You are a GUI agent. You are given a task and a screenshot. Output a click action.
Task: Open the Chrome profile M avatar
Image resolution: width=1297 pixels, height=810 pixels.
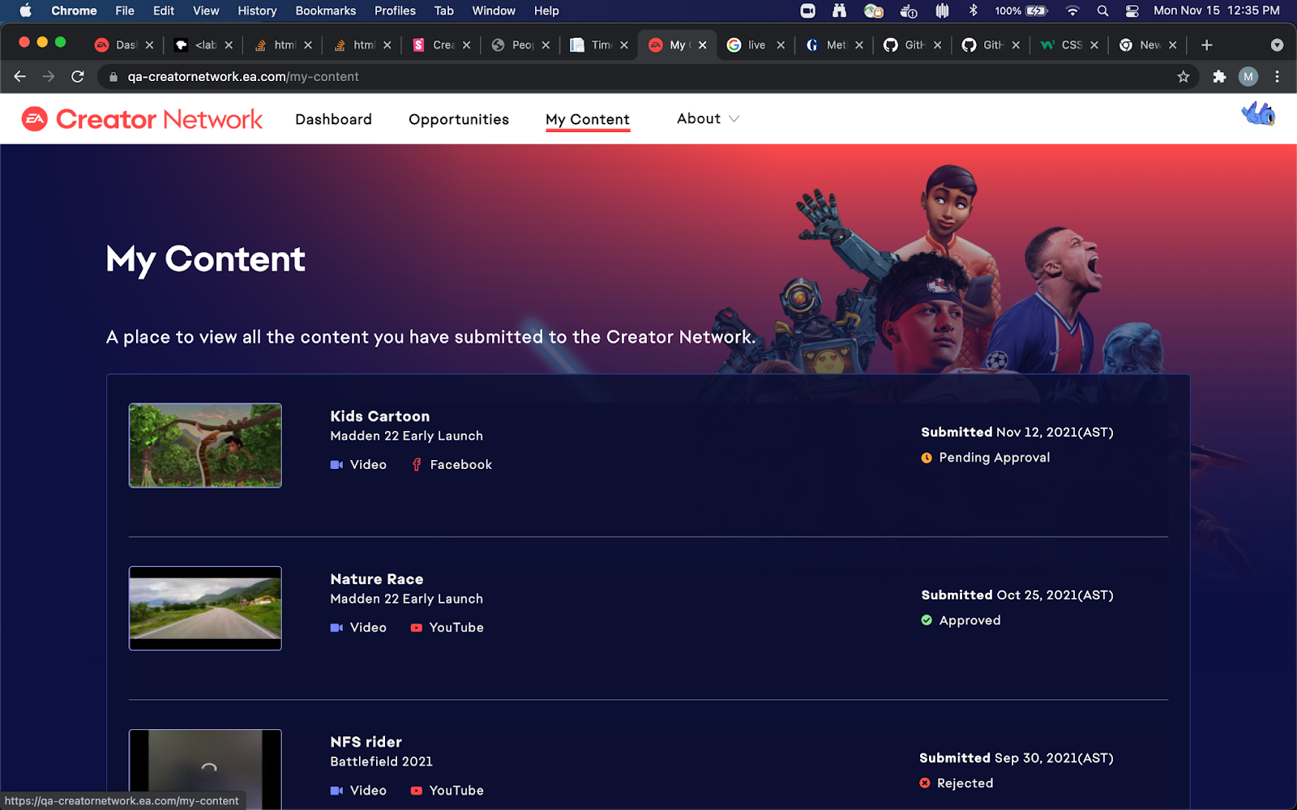coord(1248,77)
